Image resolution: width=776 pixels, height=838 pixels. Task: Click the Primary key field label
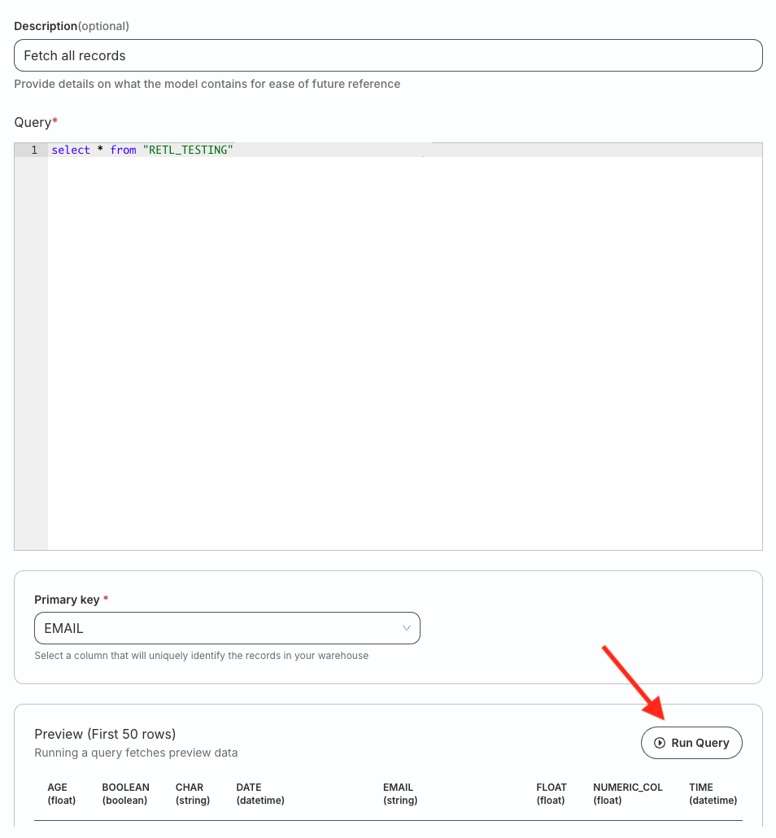tap(67, 600)
